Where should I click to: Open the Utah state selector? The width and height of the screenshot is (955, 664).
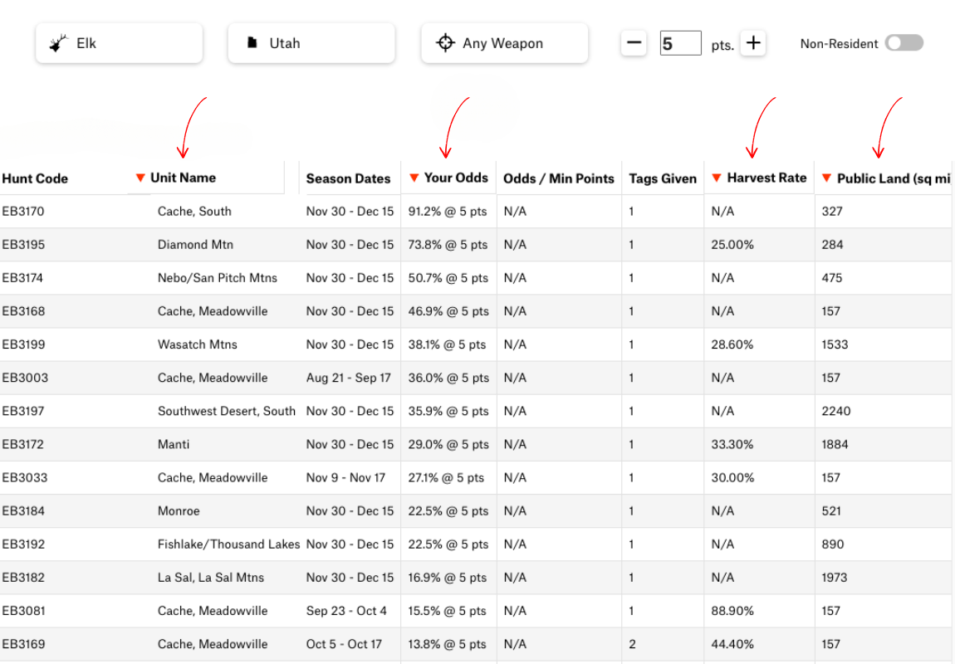coord(311,42)
